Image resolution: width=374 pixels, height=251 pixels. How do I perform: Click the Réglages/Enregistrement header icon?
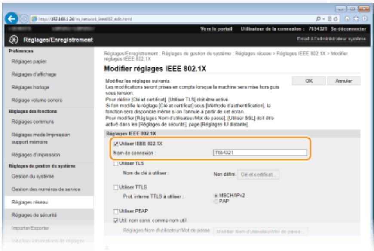[x=14, y=40]
